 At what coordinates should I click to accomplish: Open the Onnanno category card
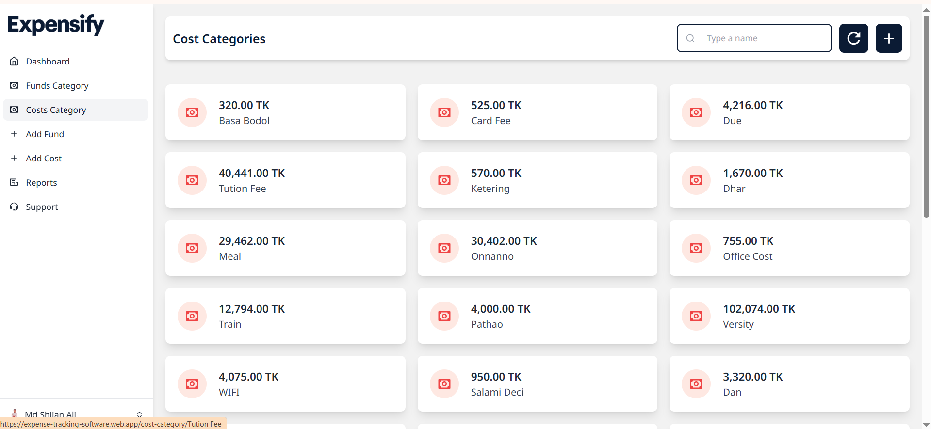pos(537,248)
